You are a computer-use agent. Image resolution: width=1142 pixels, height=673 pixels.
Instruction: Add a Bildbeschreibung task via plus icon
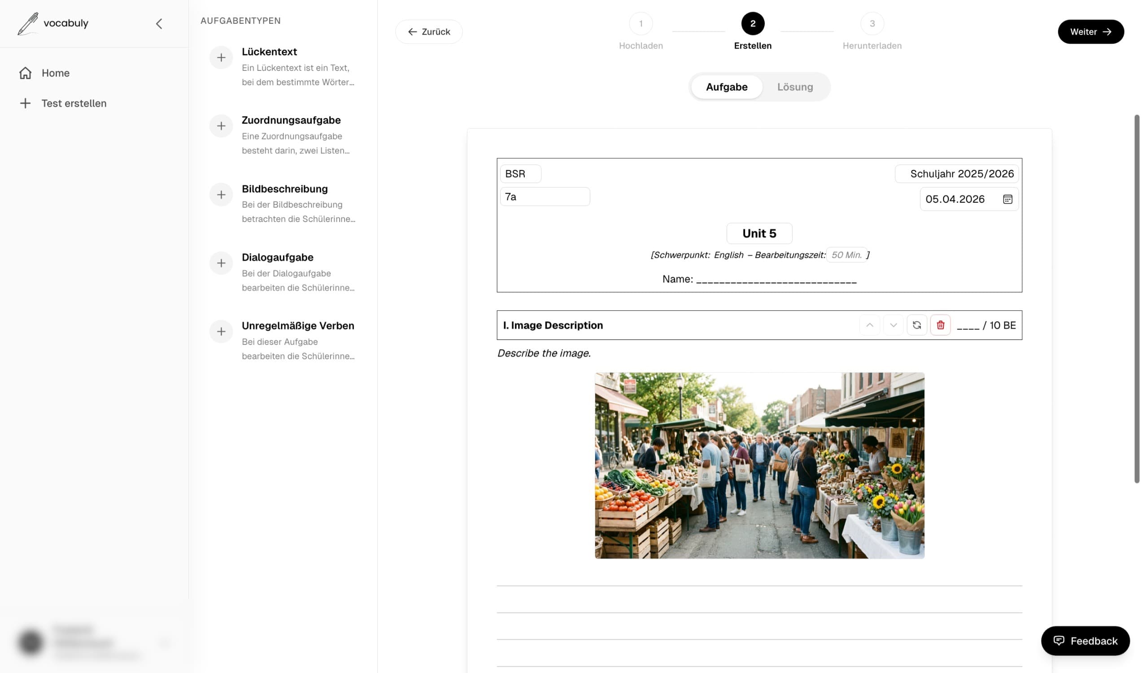click(x=221, y=195)
